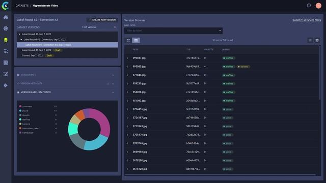The height and width of the screenshot is (183, 326).
Task: Select Label Round #2 - Correction #2 version
Action: [x=67, y=45]
